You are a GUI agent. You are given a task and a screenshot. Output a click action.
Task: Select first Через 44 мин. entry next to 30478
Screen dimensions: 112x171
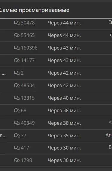(64, 23)
